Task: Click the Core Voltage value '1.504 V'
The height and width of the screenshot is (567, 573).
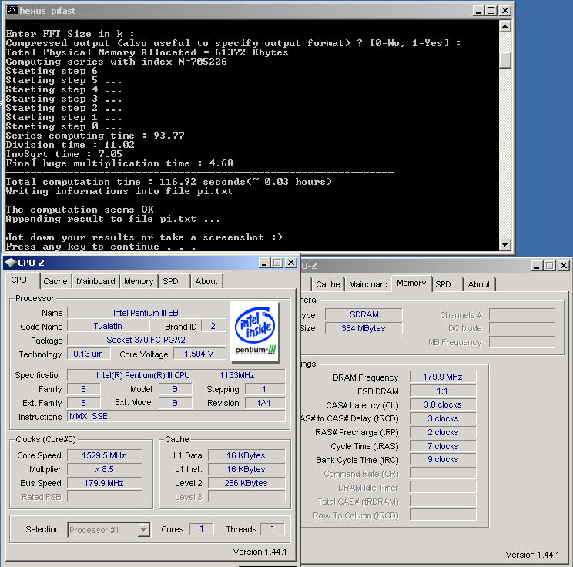Action: (x=199, y=354)
